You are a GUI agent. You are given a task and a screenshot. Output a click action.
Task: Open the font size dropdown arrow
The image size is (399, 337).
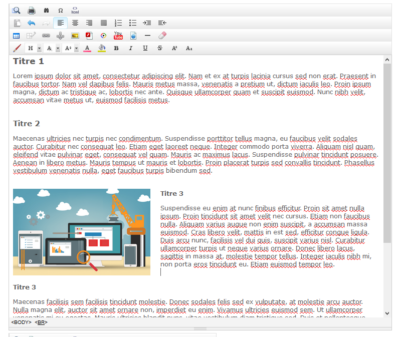point(76,48)
